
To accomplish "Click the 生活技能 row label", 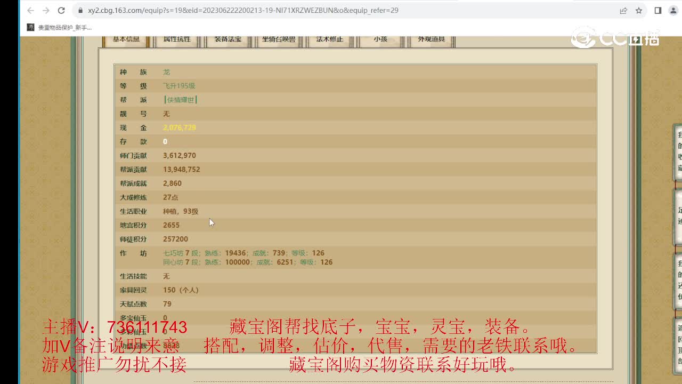I will [x=133, y=276].
